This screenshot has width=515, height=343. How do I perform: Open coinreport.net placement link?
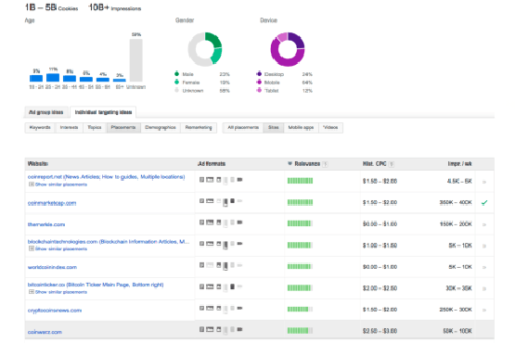(106, 177)
